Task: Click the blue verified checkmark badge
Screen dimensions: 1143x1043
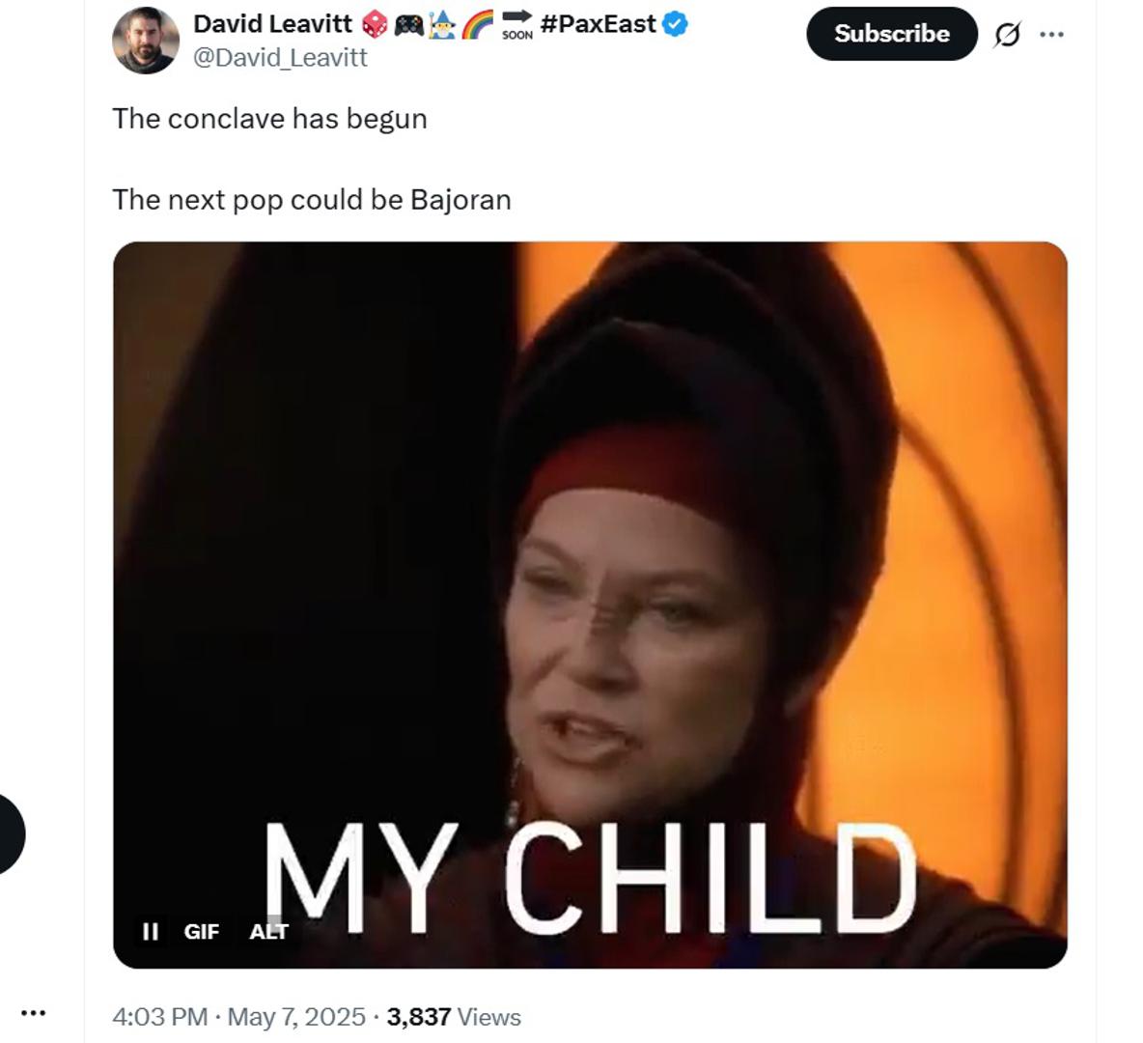Action: pyautogui.click(x=676, y=24)
